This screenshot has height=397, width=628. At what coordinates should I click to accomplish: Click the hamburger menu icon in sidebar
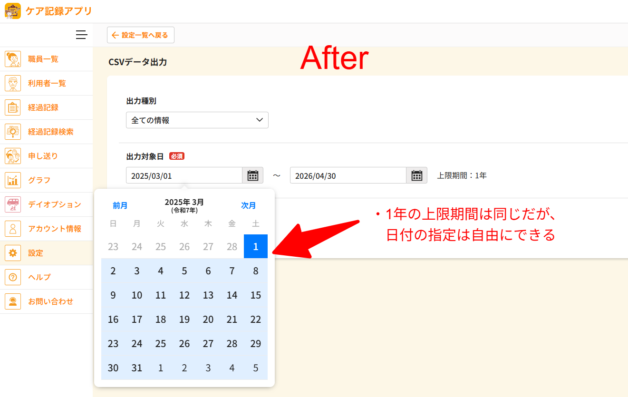tap(81, 35)
